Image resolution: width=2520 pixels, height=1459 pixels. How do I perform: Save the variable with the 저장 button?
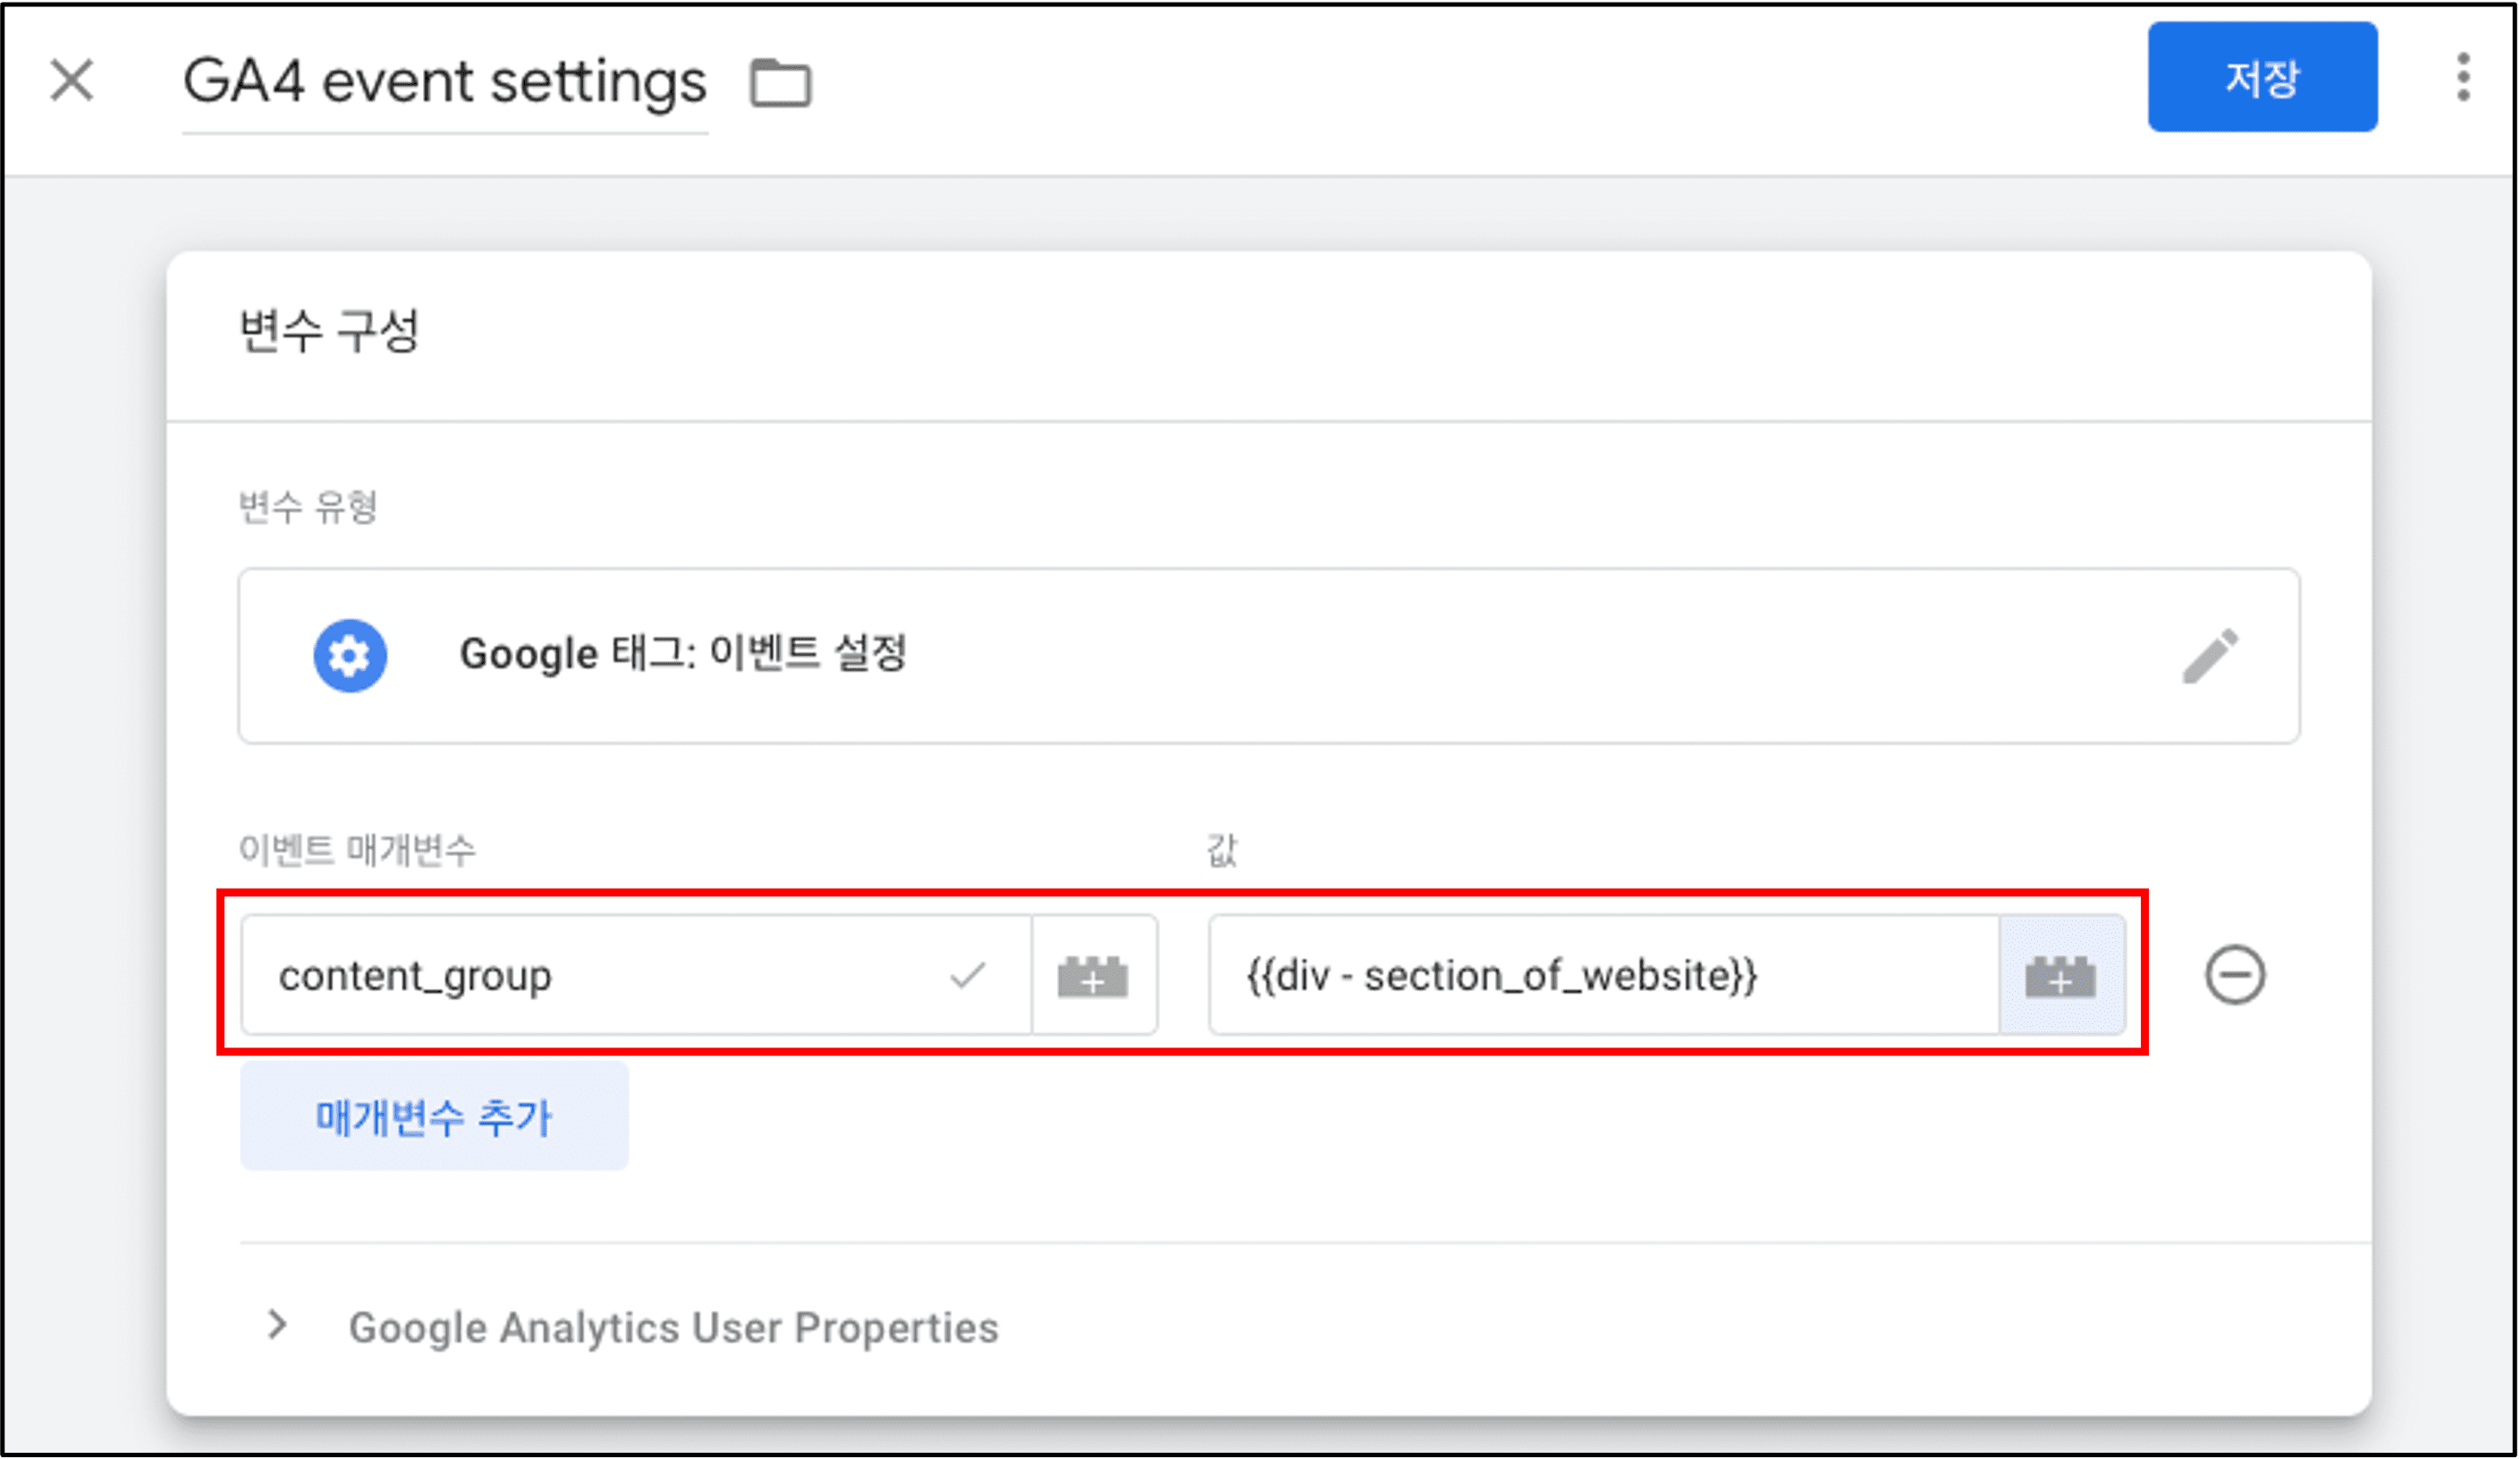(x=2262, y=77)
